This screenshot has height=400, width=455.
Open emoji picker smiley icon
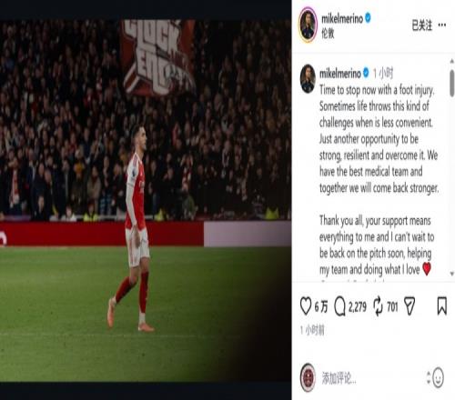[x=438, y=377]
